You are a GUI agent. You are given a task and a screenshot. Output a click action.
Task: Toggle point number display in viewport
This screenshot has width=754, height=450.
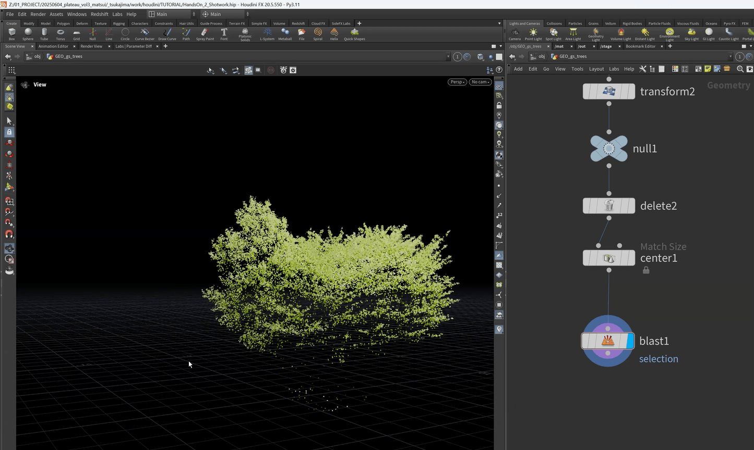(x=499, y=215)
